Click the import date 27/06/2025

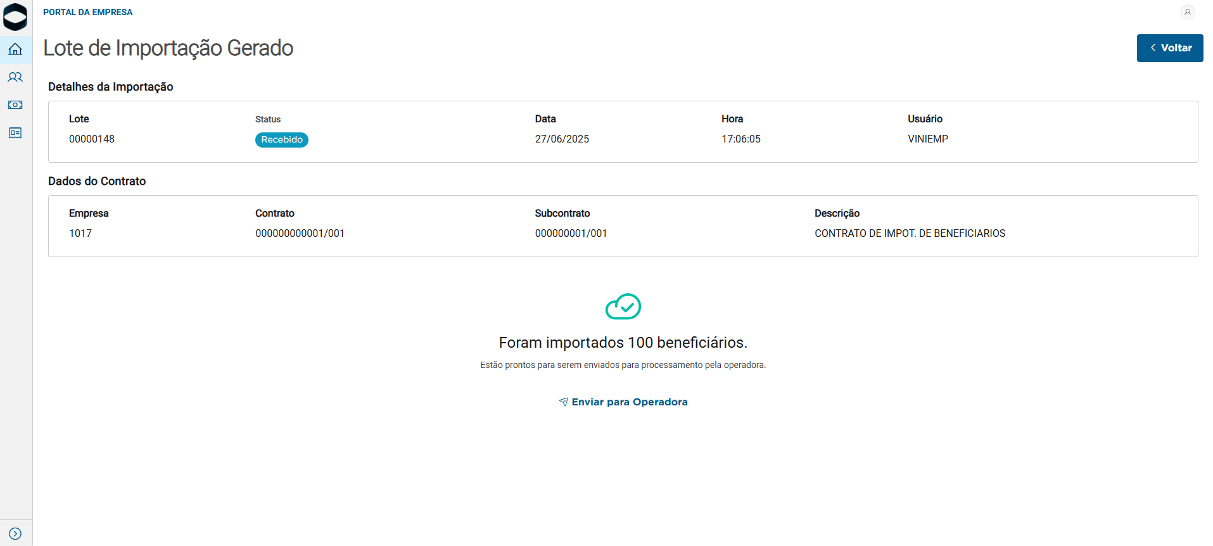(562, 139)
